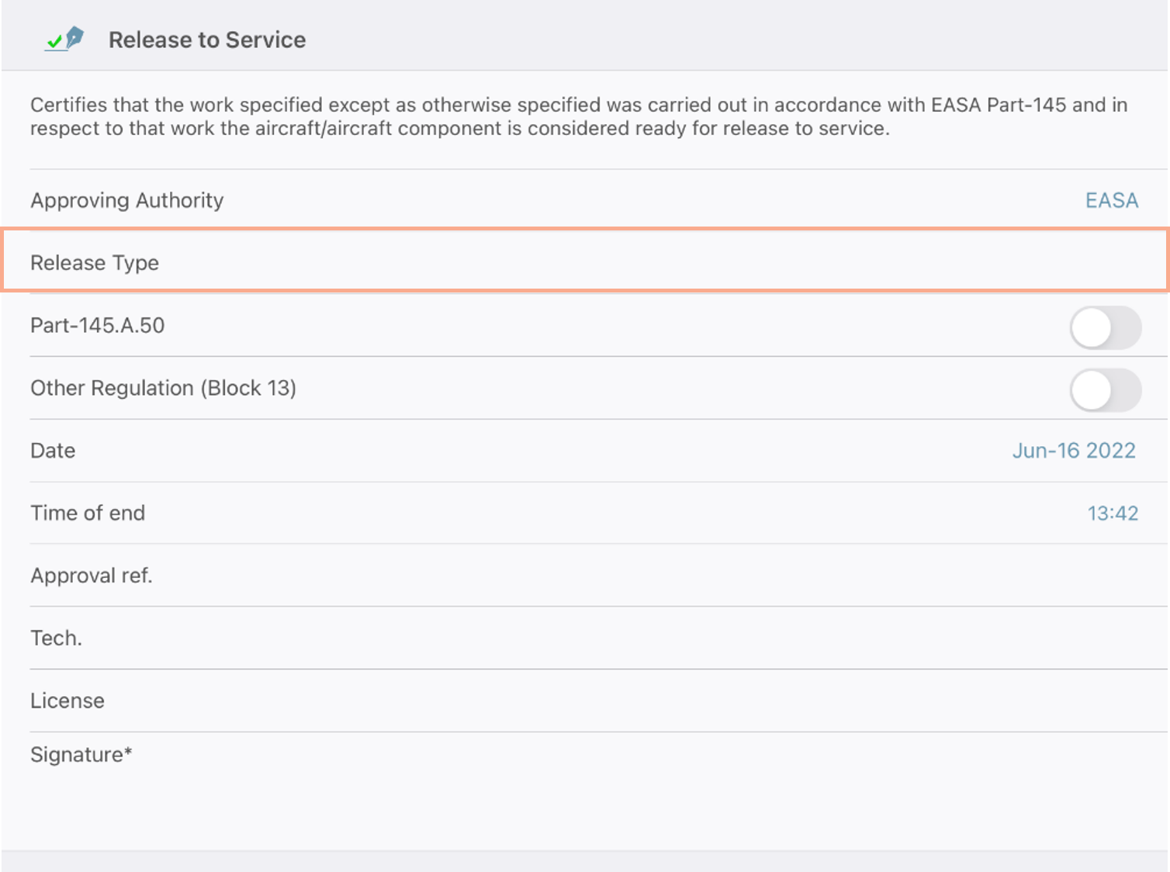
Task: Pick a new date from Jun-16 2022
Action: 1074,451
